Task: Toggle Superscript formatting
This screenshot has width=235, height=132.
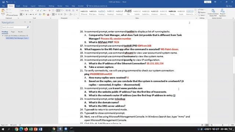Action: [x=36, y=14]
